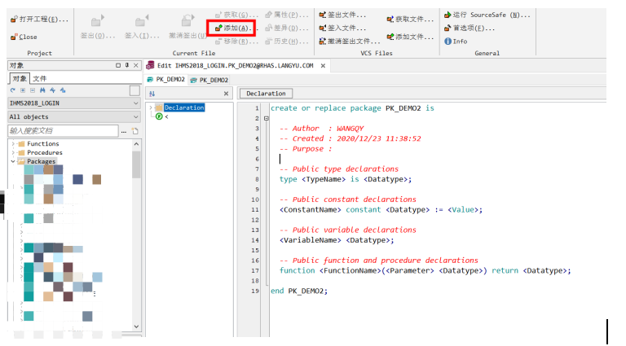Click the scroll down arrow in object tree
Screen dimensions: 626x346
[x=137, y=326]
